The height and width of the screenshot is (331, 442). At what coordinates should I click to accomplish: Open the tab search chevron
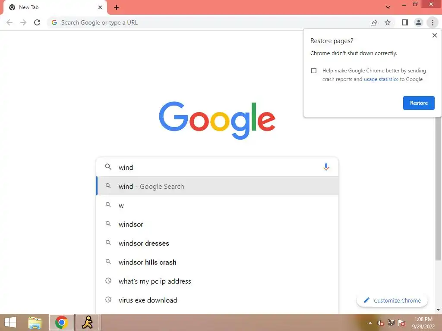point(388,7)
